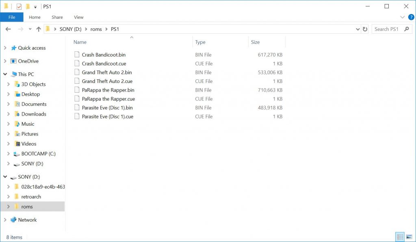Click the file icon for PaRappa the Rapper.bin

[77, 90]
